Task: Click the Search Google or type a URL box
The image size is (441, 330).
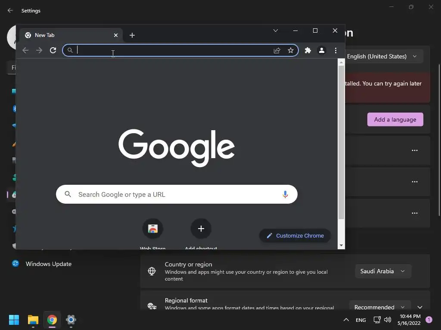Action: (177, 194)
